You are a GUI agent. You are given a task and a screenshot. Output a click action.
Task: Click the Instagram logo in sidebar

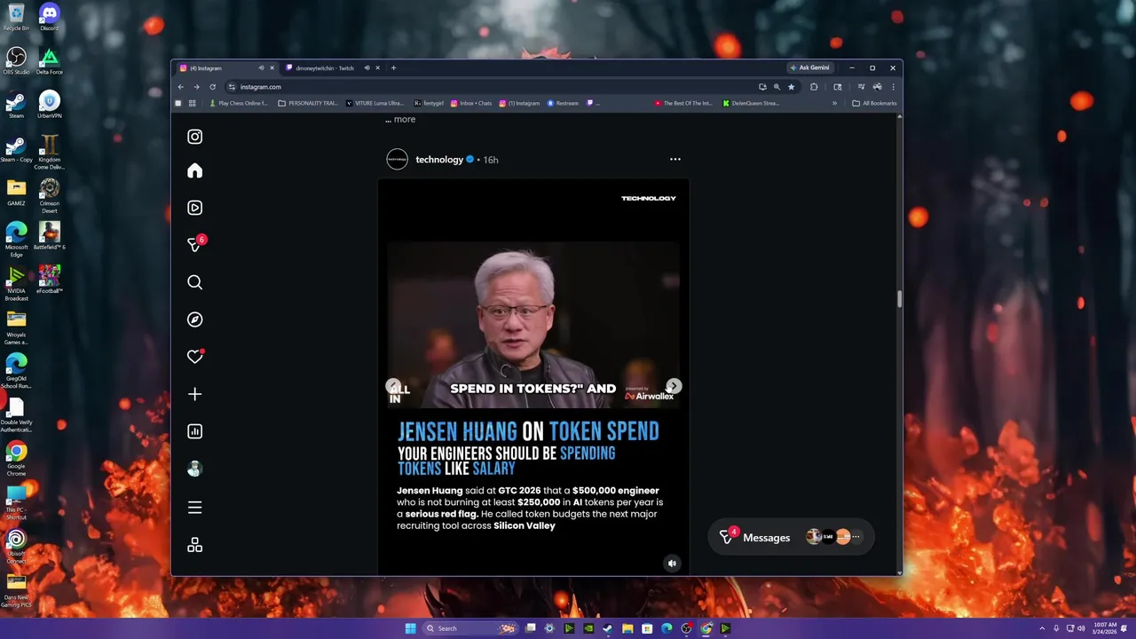194,137
